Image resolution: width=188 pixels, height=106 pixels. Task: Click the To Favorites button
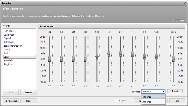tap(11, 101)
